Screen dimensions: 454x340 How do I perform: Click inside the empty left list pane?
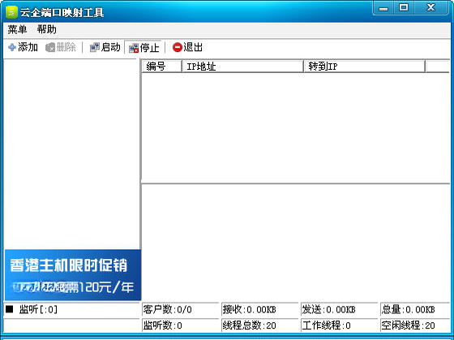point(71,154)
